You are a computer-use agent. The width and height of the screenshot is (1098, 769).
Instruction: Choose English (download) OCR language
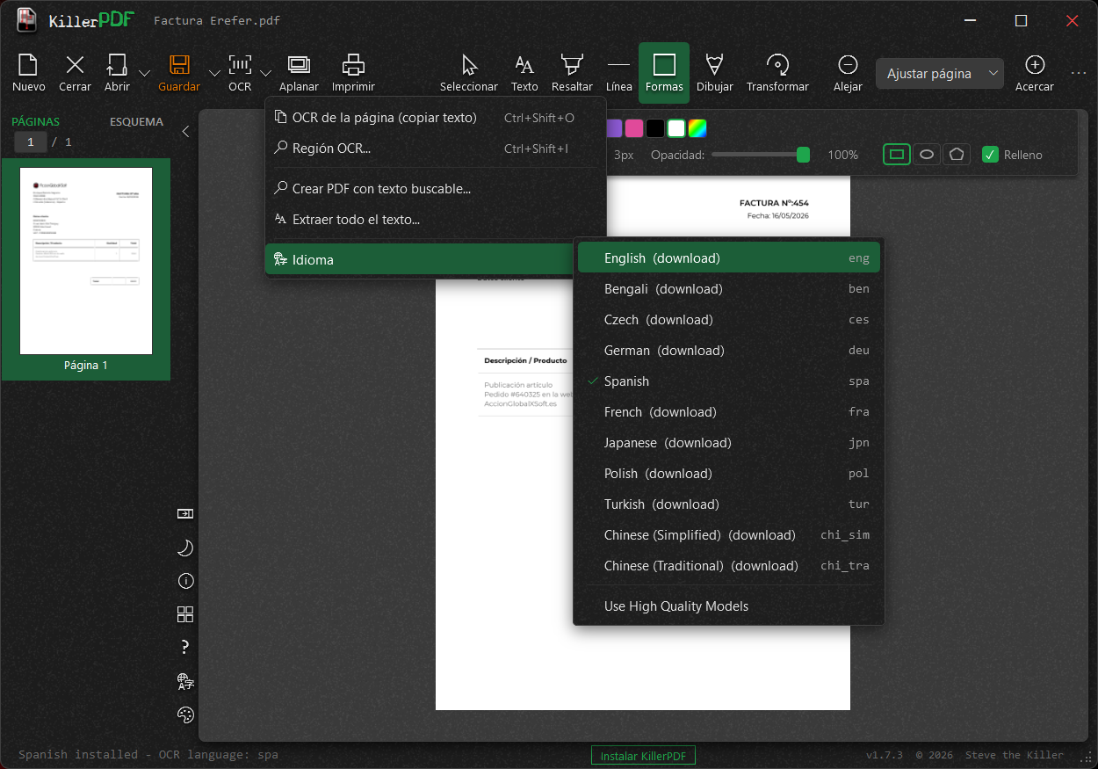(728, 258)
